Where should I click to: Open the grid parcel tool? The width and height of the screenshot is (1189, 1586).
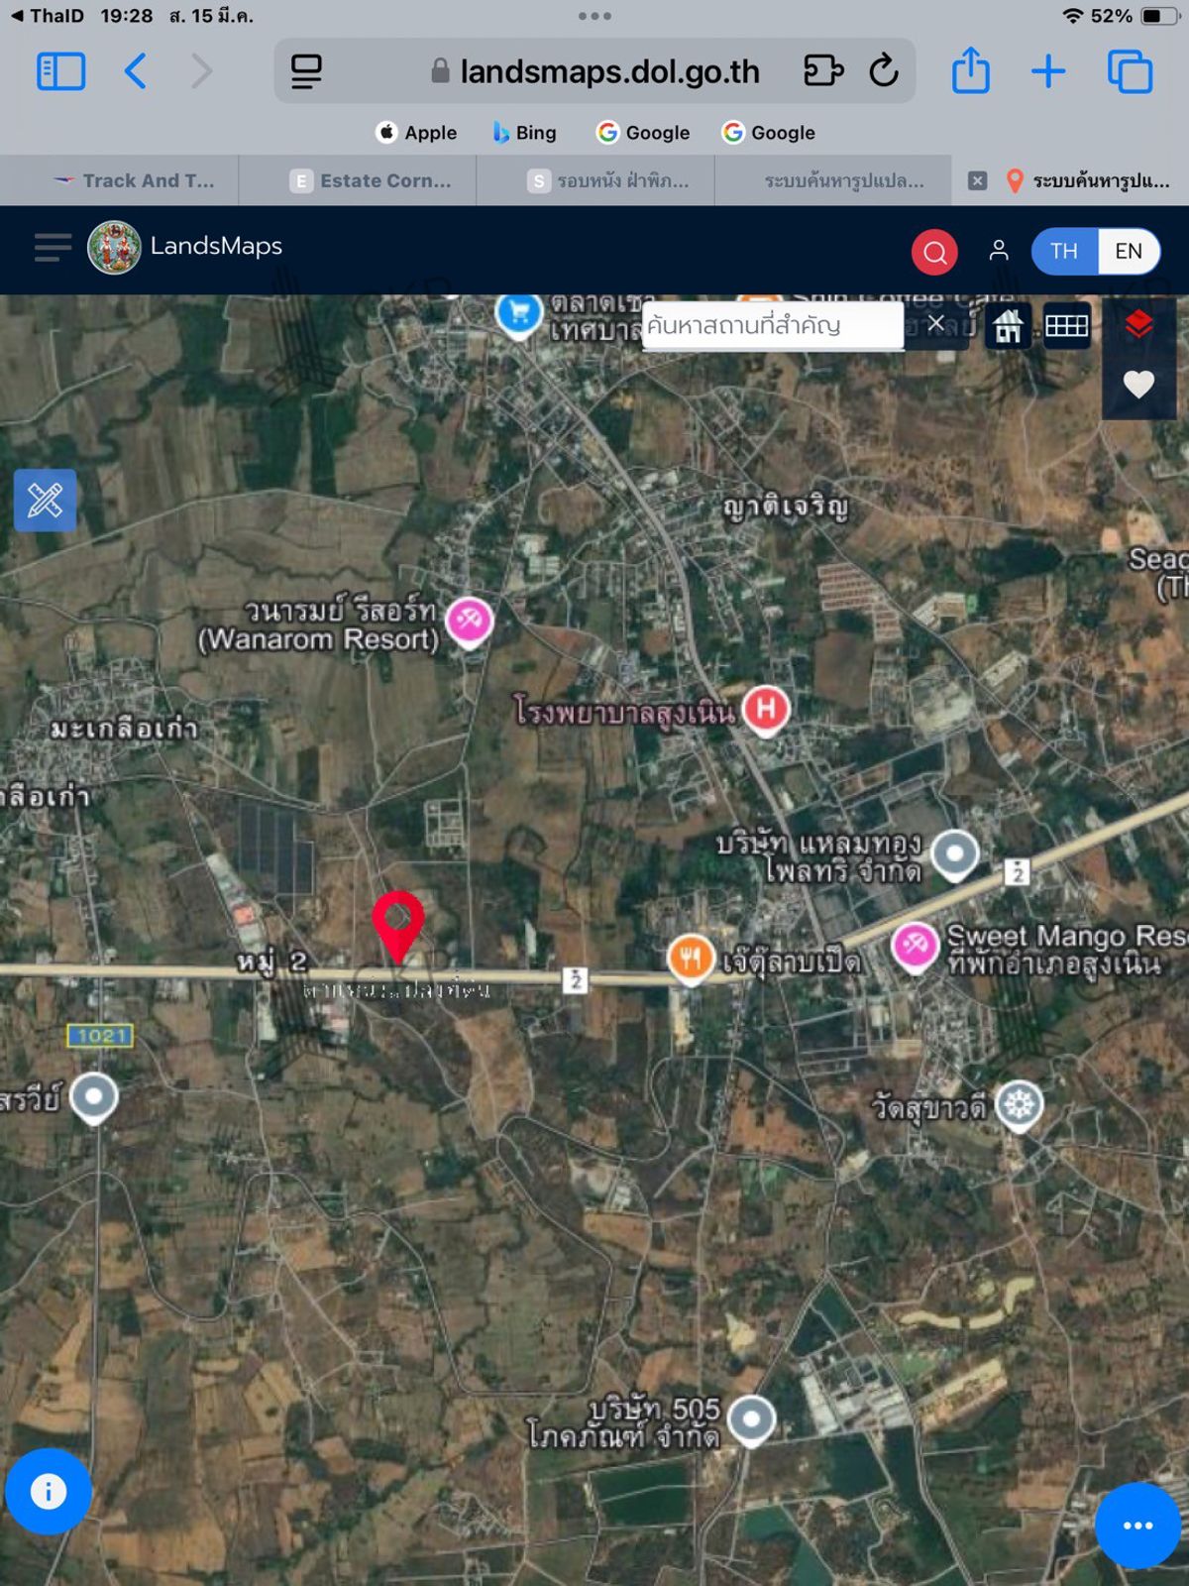point(1066,326)
